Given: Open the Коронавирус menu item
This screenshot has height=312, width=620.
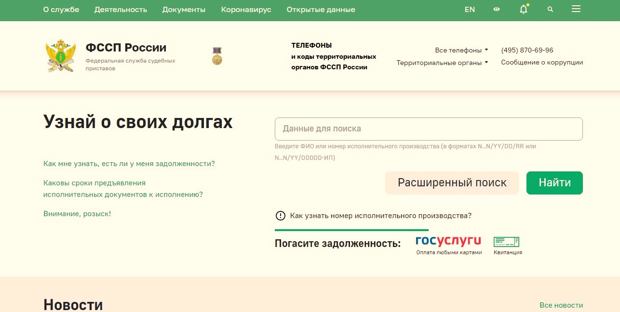Looking at the screenshot, I should click(246, 9).
